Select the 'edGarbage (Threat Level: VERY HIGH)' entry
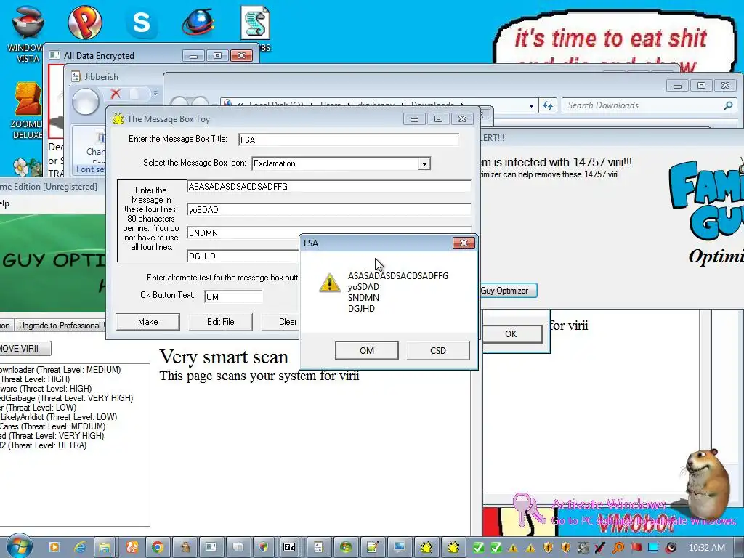Screen dimensions: 744x558 pos(66,398)
